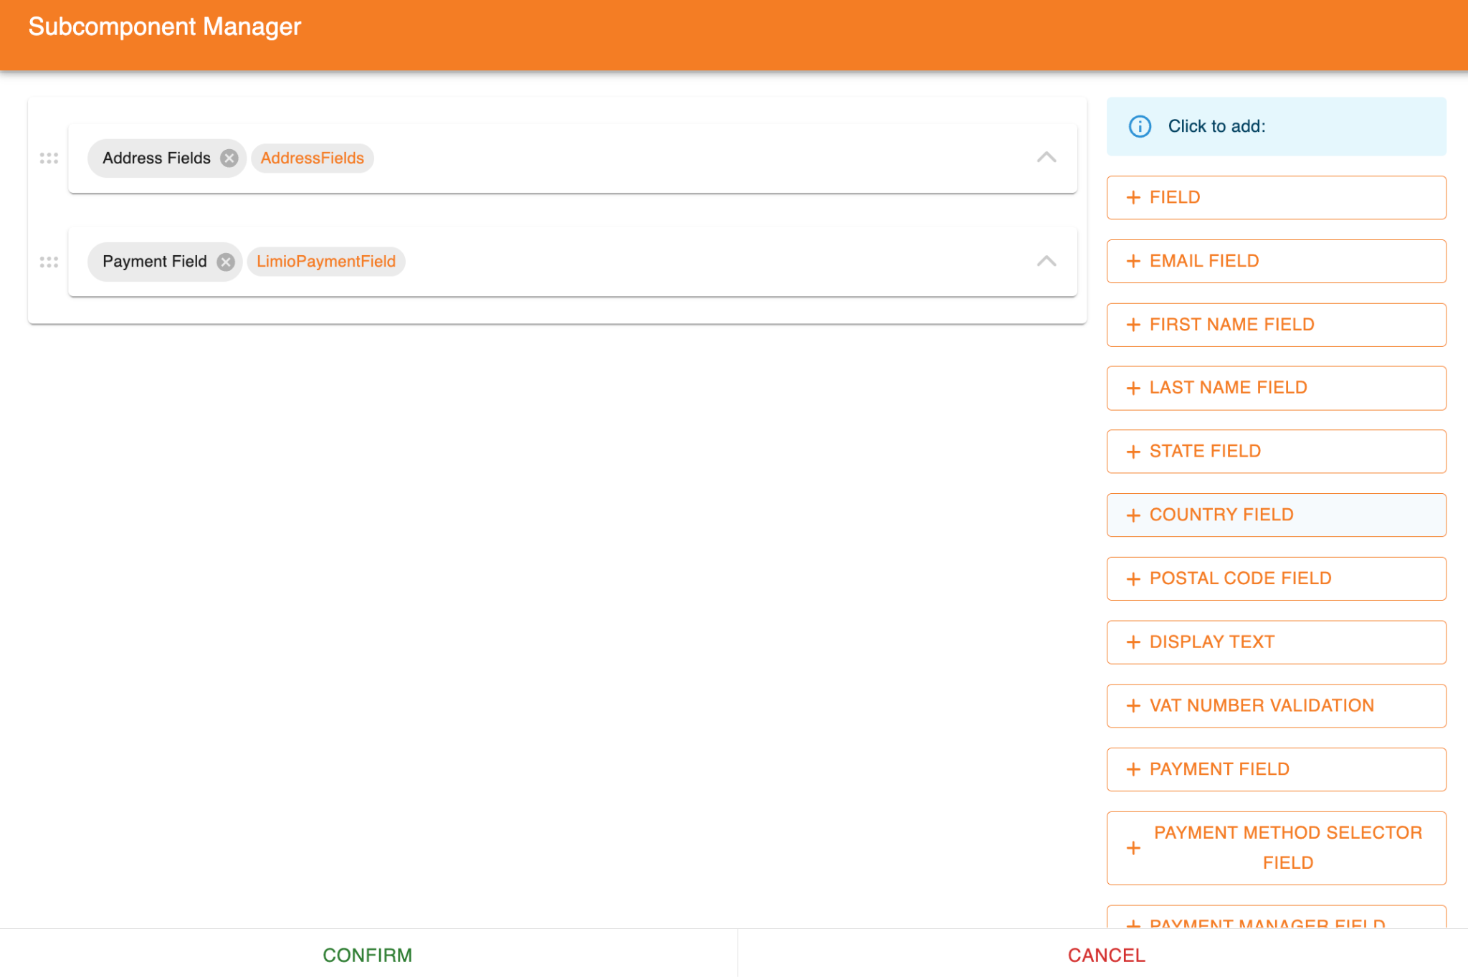Add a Last Name Field
Screen dimensions: 1468x977
point(1276,388)
